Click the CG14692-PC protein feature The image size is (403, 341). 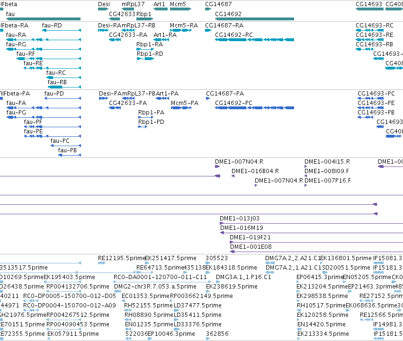[254, 108]
